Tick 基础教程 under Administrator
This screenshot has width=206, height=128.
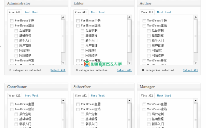(x=16, y=36)
